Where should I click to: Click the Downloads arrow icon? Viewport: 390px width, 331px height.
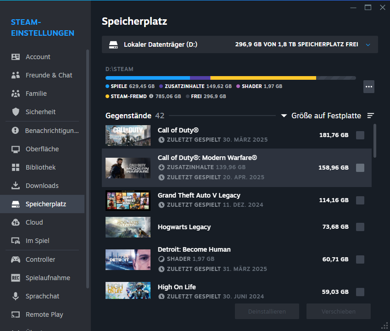(x=16, y=185)
